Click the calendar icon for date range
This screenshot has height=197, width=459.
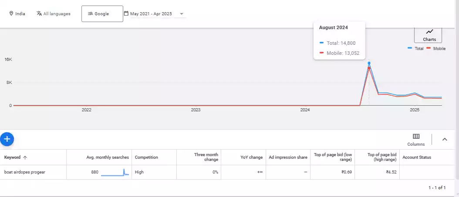(126, 13)
